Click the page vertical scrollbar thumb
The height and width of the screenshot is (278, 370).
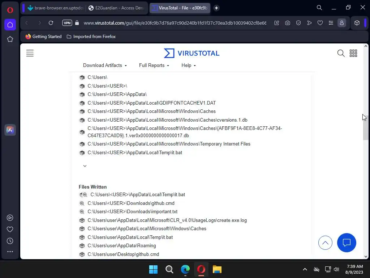(x=366, y=128)
